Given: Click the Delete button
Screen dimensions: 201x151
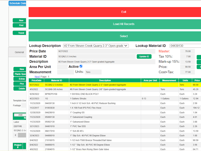Looking at the screenshot, I should point(20,89).
